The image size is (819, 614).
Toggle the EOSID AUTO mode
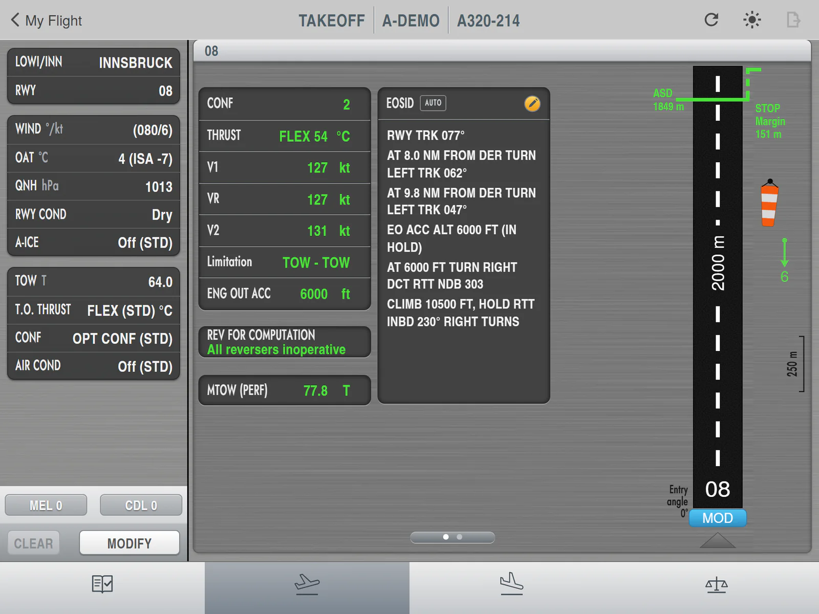tap(433, 103)
